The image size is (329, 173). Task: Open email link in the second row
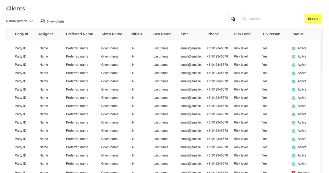click(191, 57)
